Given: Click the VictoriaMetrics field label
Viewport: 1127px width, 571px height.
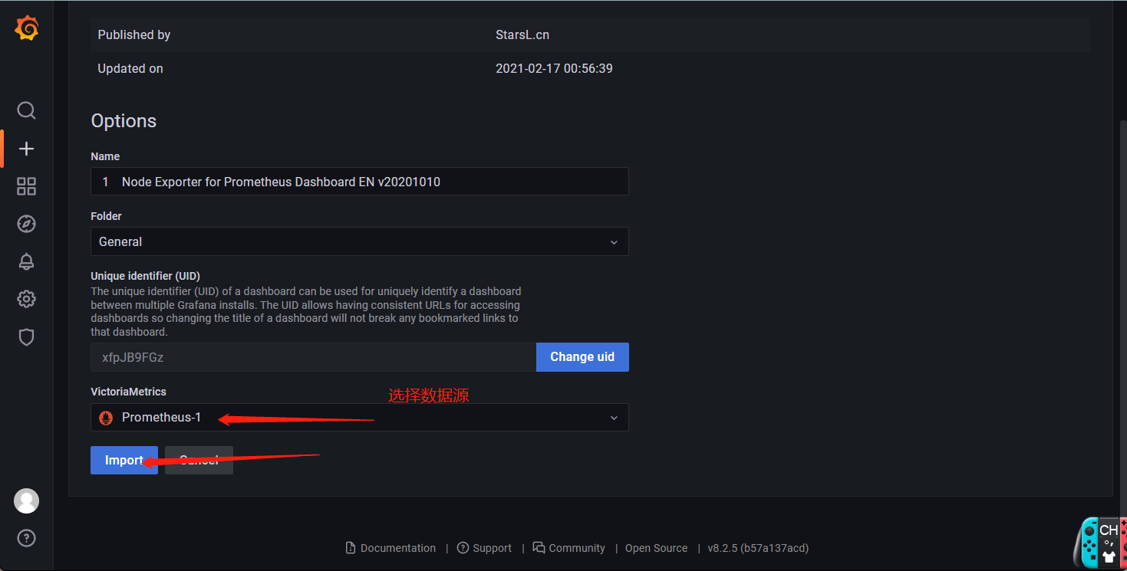Looking at the screenshot, I should pyautogui.click(x=128, y=392).
